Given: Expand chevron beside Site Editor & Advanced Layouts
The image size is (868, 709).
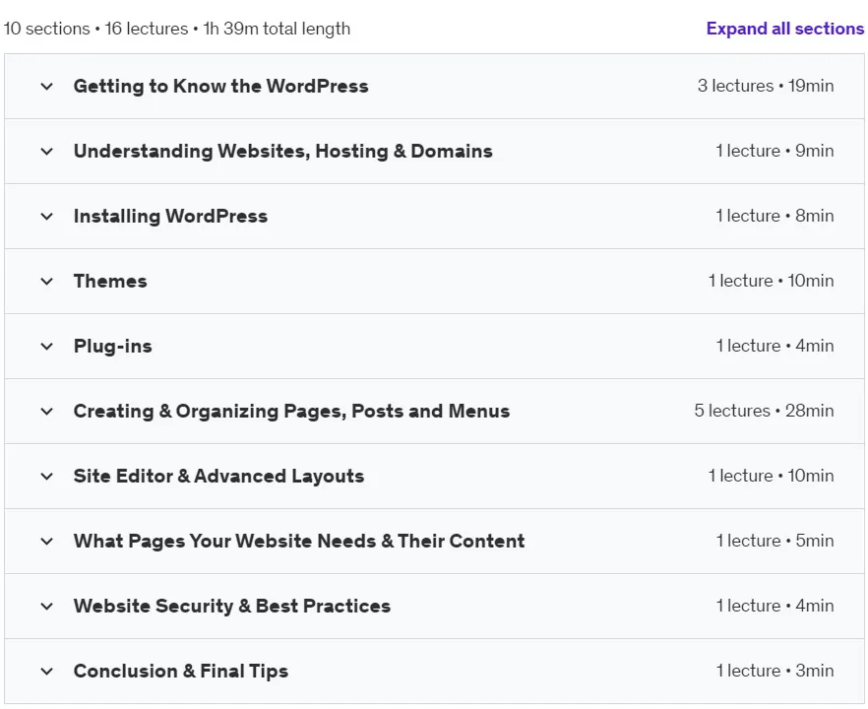Looking at the screenshot, I should point(47,476).
